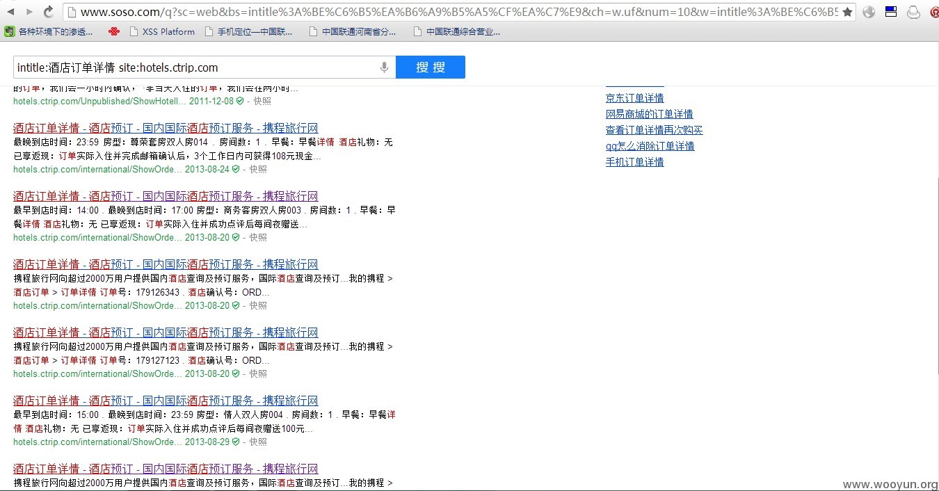Open result title above order number 179126343
This screenshot has width=939, height=491.
tap(166, 264)
